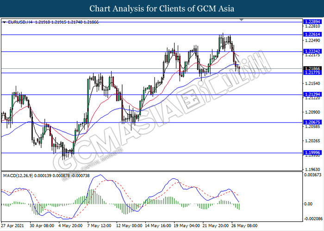The image size is (324, 231).
Task: Click the MACD scale value 0.003673
Action: (x=312, y=175)
